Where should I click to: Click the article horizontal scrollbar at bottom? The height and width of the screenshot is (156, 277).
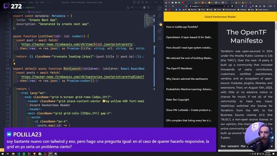pyautogui.click(x=246, y=151)
